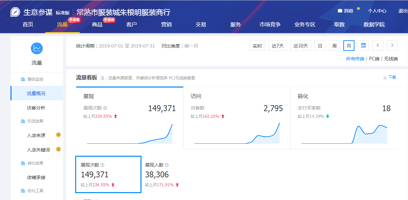Click the download arrow icon beside 下载

(x=385, y=78)
